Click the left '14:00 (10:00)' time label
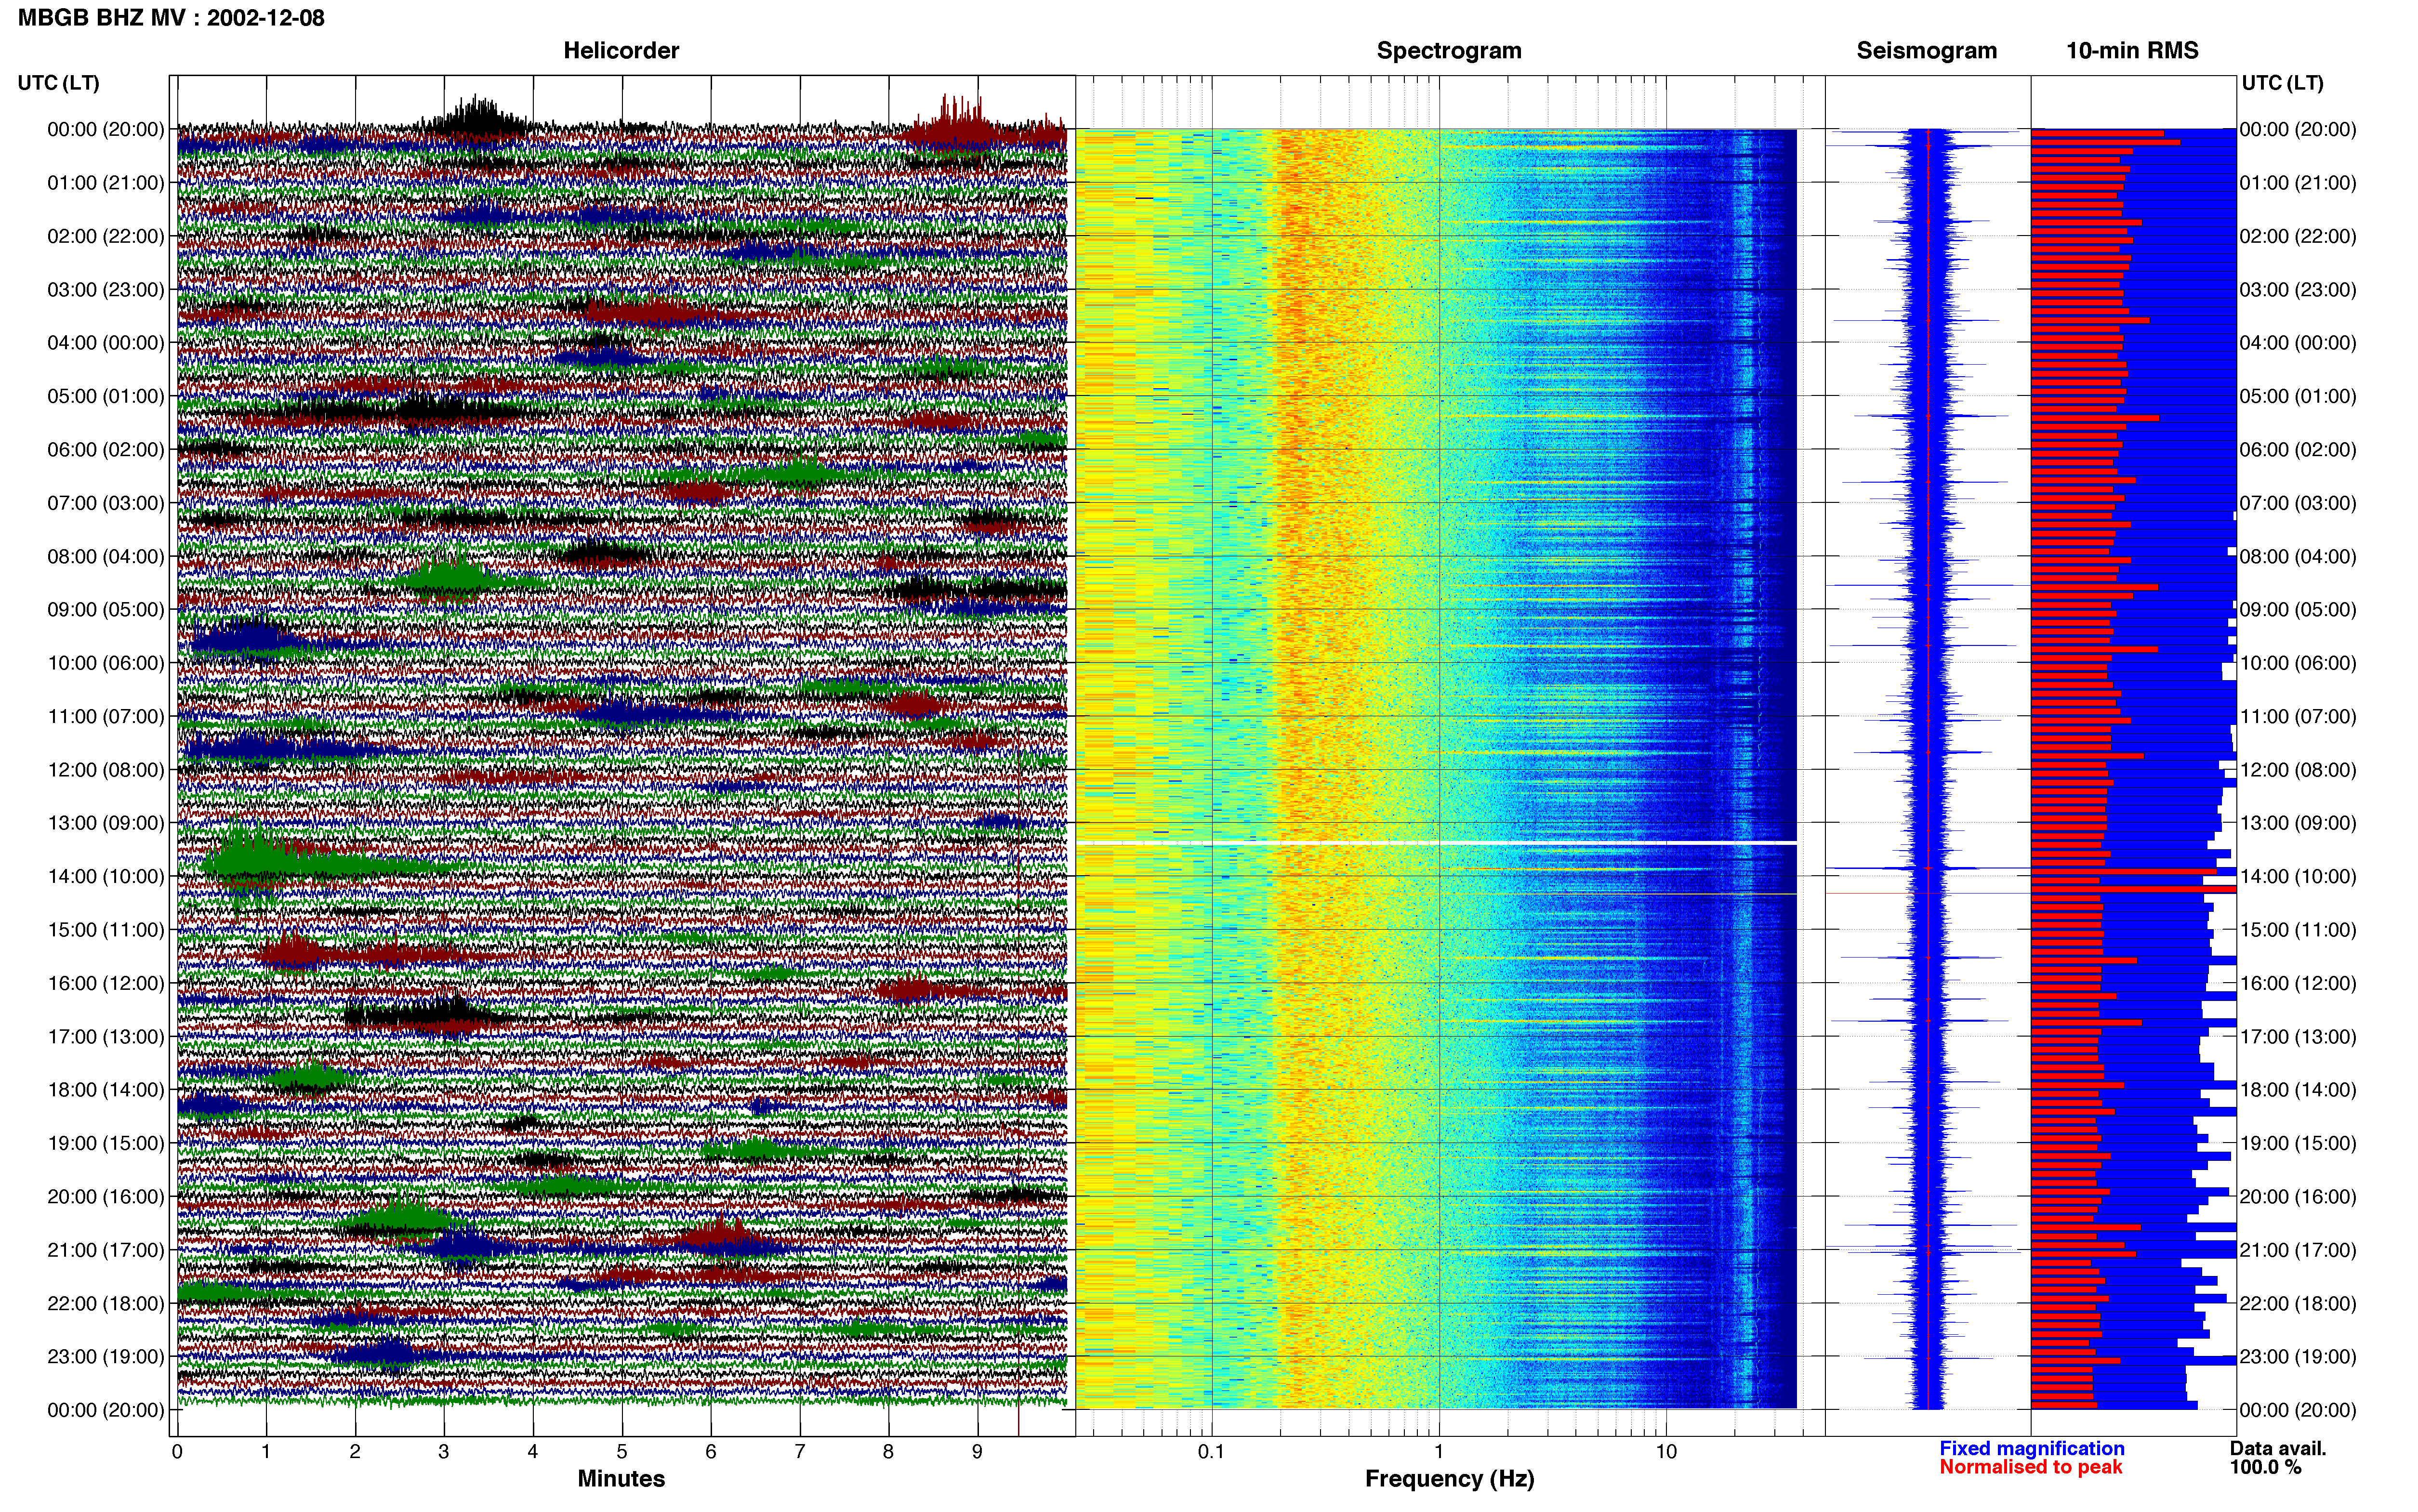 pos(106,876)
